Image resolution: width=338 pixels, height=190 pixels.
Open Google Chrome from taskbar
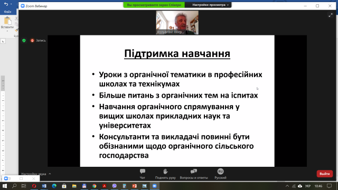(x=94, y=186)
